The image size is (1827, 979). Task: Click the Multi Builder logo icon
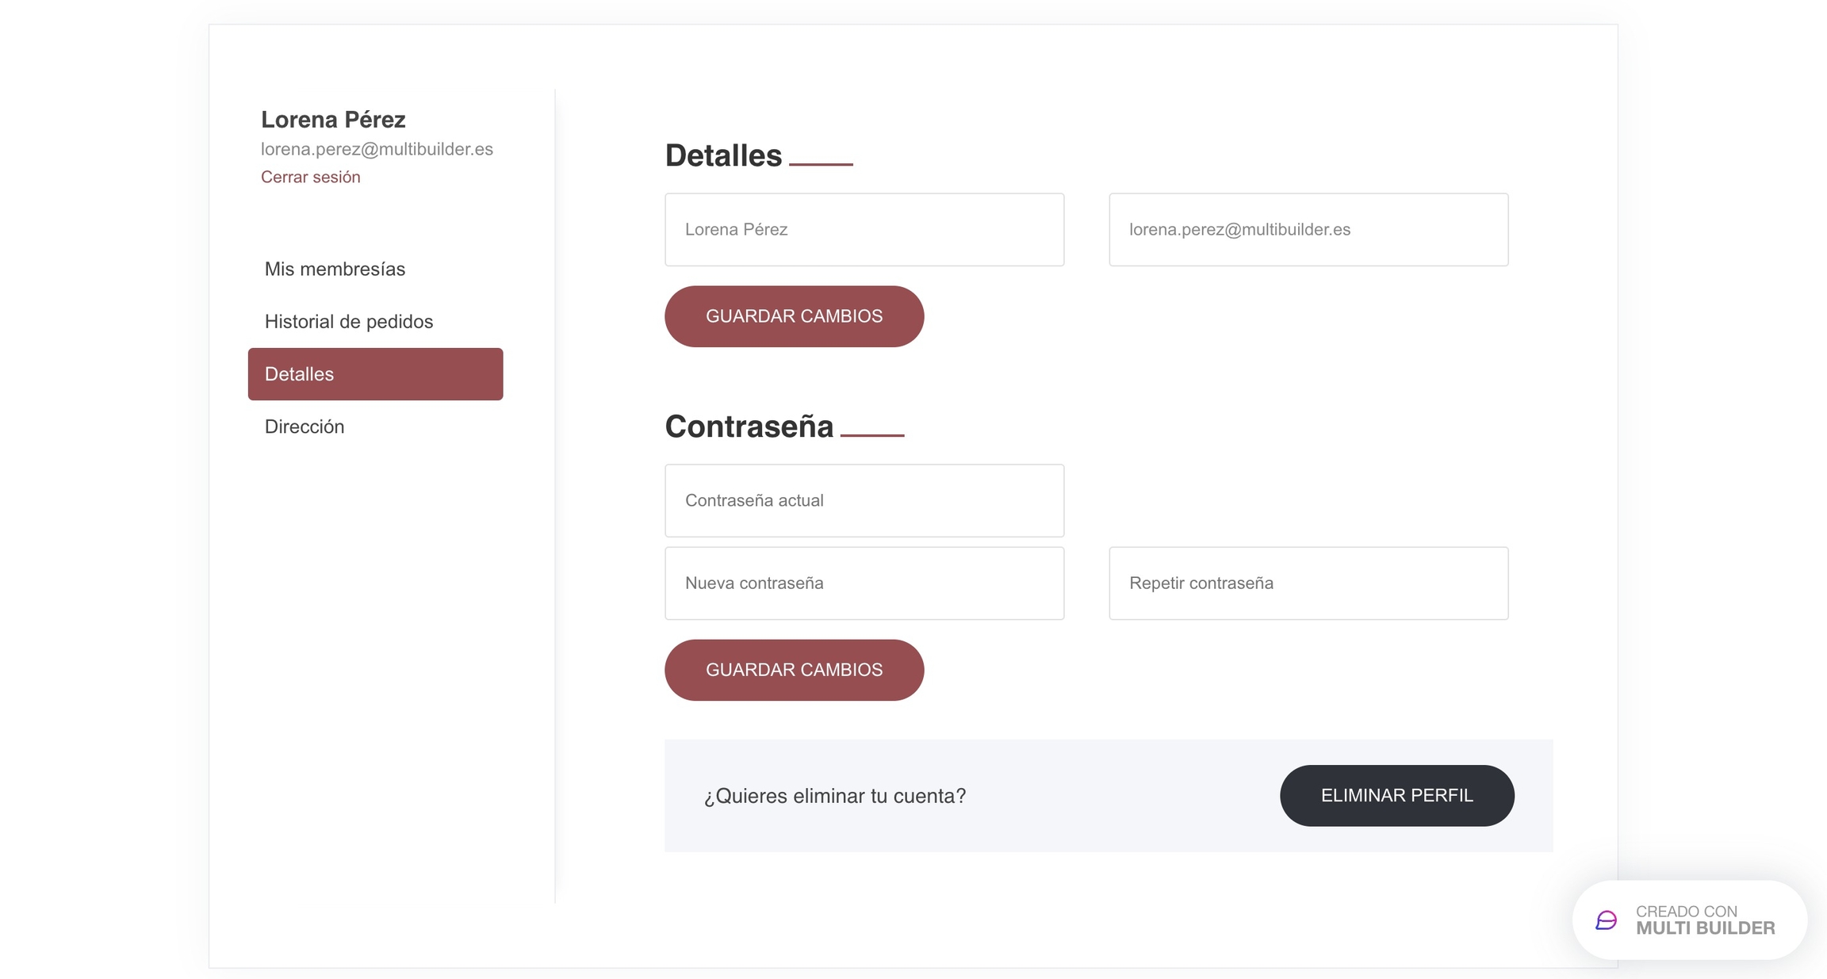tap(1606, 920)
